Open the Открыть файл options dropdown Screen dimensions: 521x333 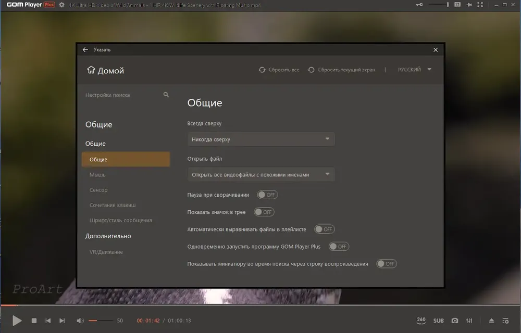(261, 174)
